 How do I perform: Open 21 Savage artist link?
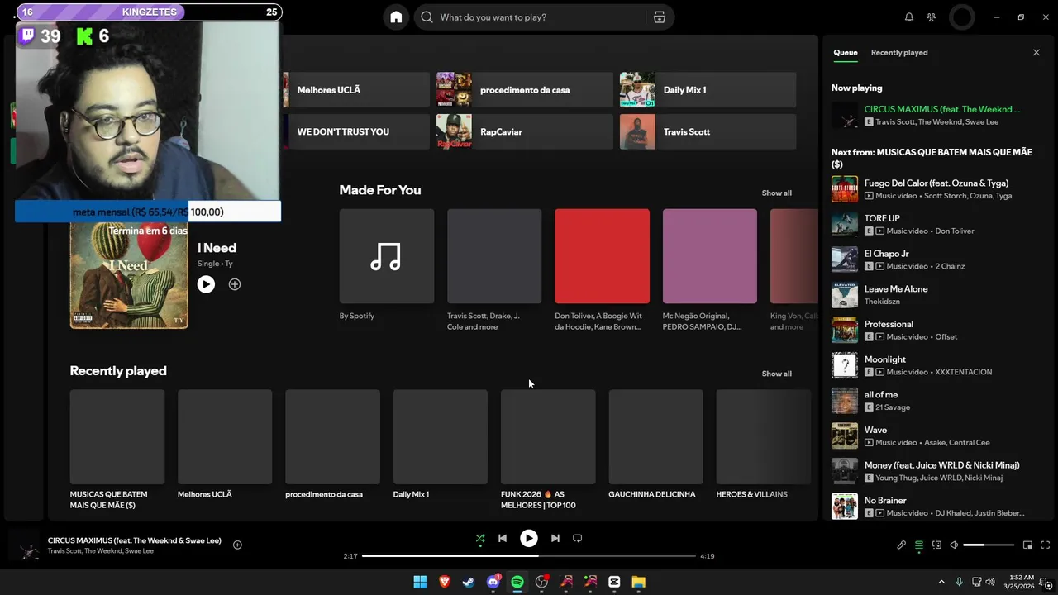893,407
